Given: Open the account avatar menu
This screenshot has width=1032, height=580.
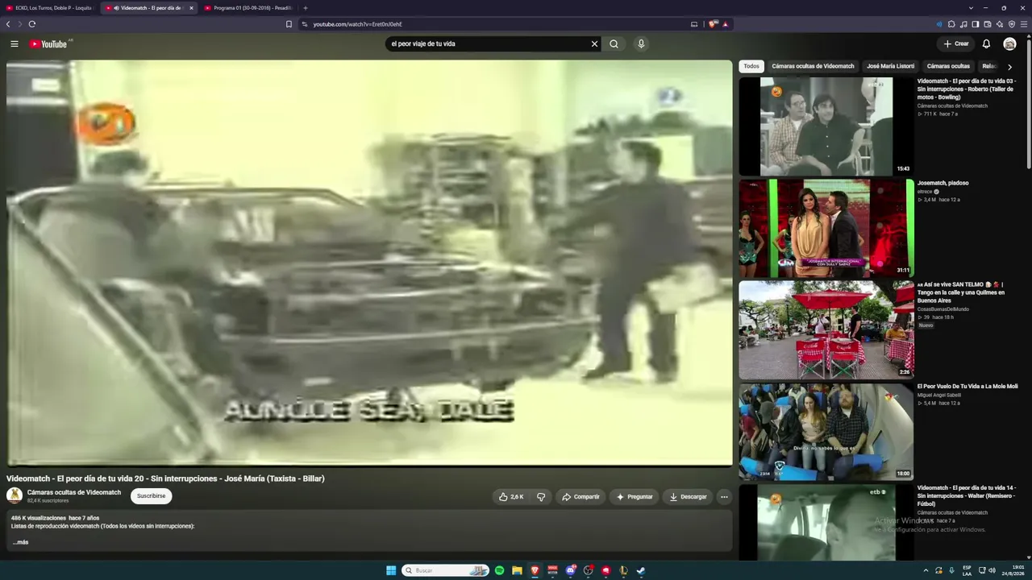Looking at the screenshot, I should point(1009,44).
